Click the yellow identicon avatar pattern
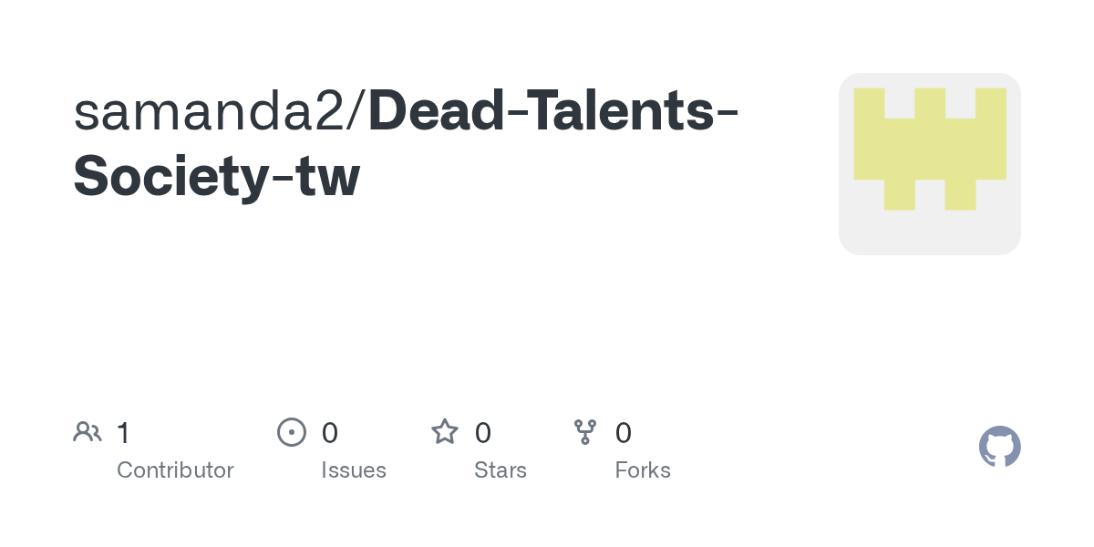 tap(930, 149)
